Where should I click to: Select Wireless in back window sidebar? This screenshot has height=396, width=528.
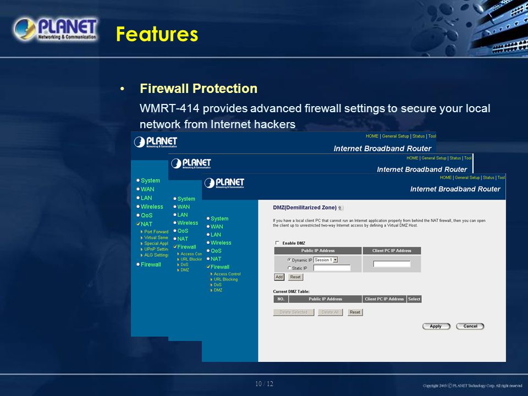point(152,207)
